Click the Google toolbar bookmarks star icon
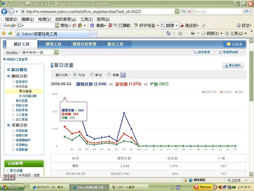254x191 pixels. tap(92, 25)
